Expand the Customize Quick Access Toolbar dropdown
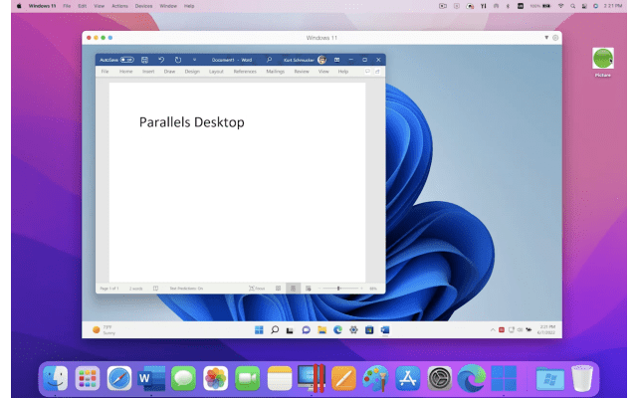 point(194,60)
